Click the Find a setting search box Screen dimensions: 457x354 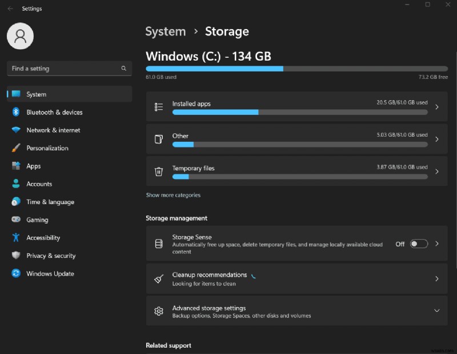coord(69,68)
